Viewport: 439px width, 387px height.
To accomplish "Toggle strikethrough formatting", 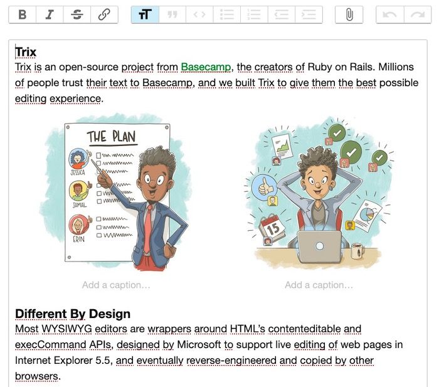I will point(77,15).
